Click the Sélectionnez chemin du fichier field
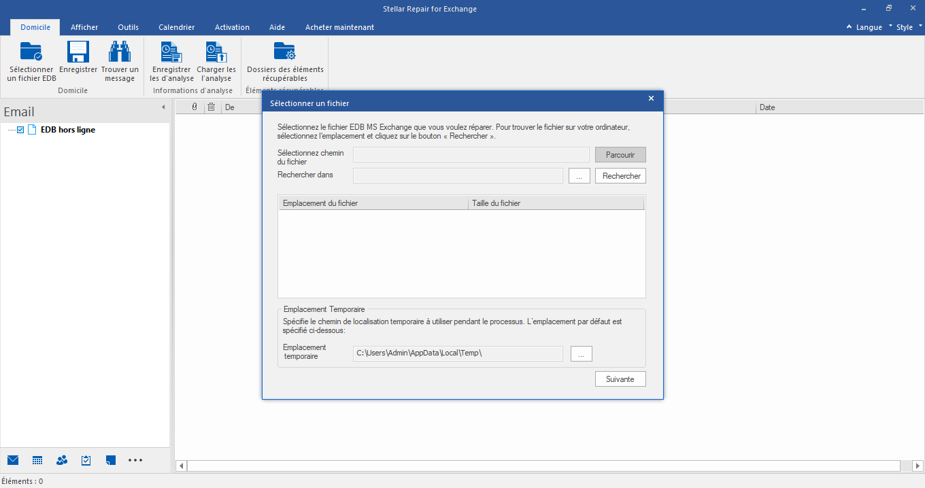Image resolution: width=925 pixels, height=488 pixels. pyautogui.click(x=471, y=155)
